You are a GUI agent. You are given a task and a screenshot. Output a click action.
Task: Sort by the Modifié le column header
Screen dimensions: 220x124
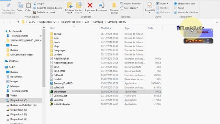tap(106, 28)
